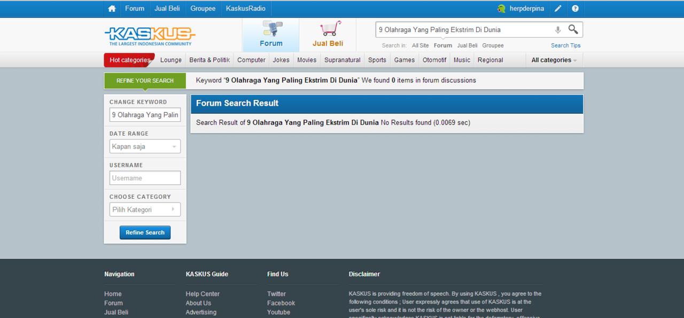Set search scope to Forum
This screenshot has width=684, height=318.
click(443, 45)
